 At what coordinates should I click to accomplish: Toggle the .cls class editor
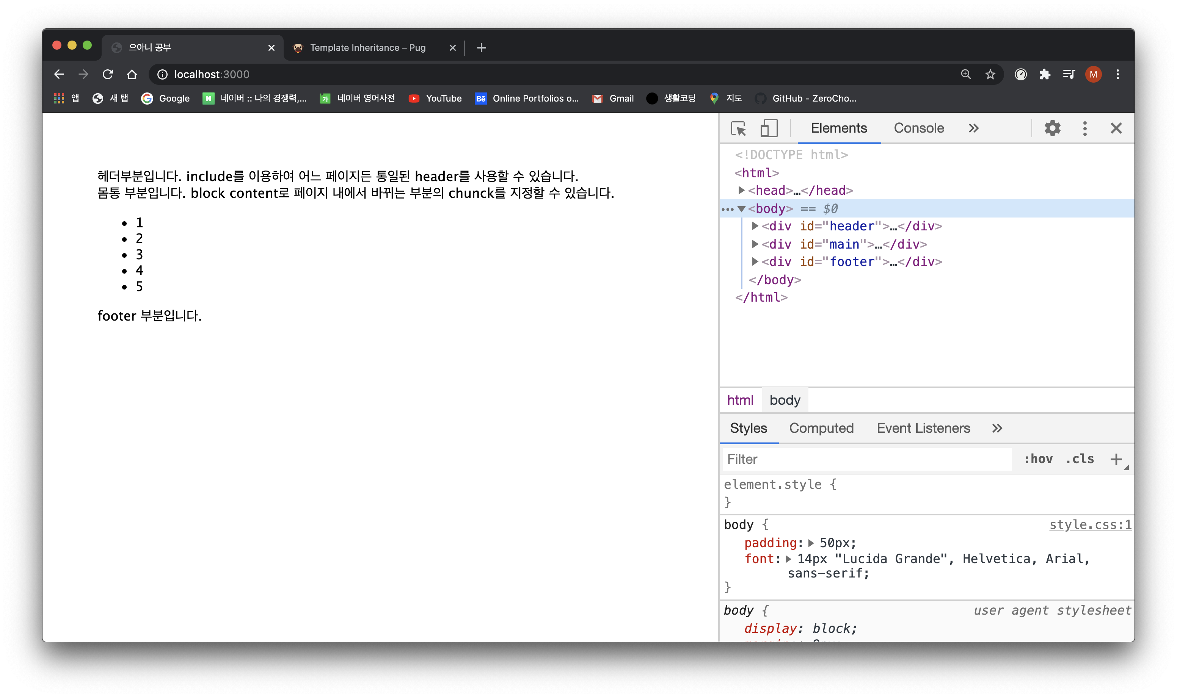[1080, 459]
